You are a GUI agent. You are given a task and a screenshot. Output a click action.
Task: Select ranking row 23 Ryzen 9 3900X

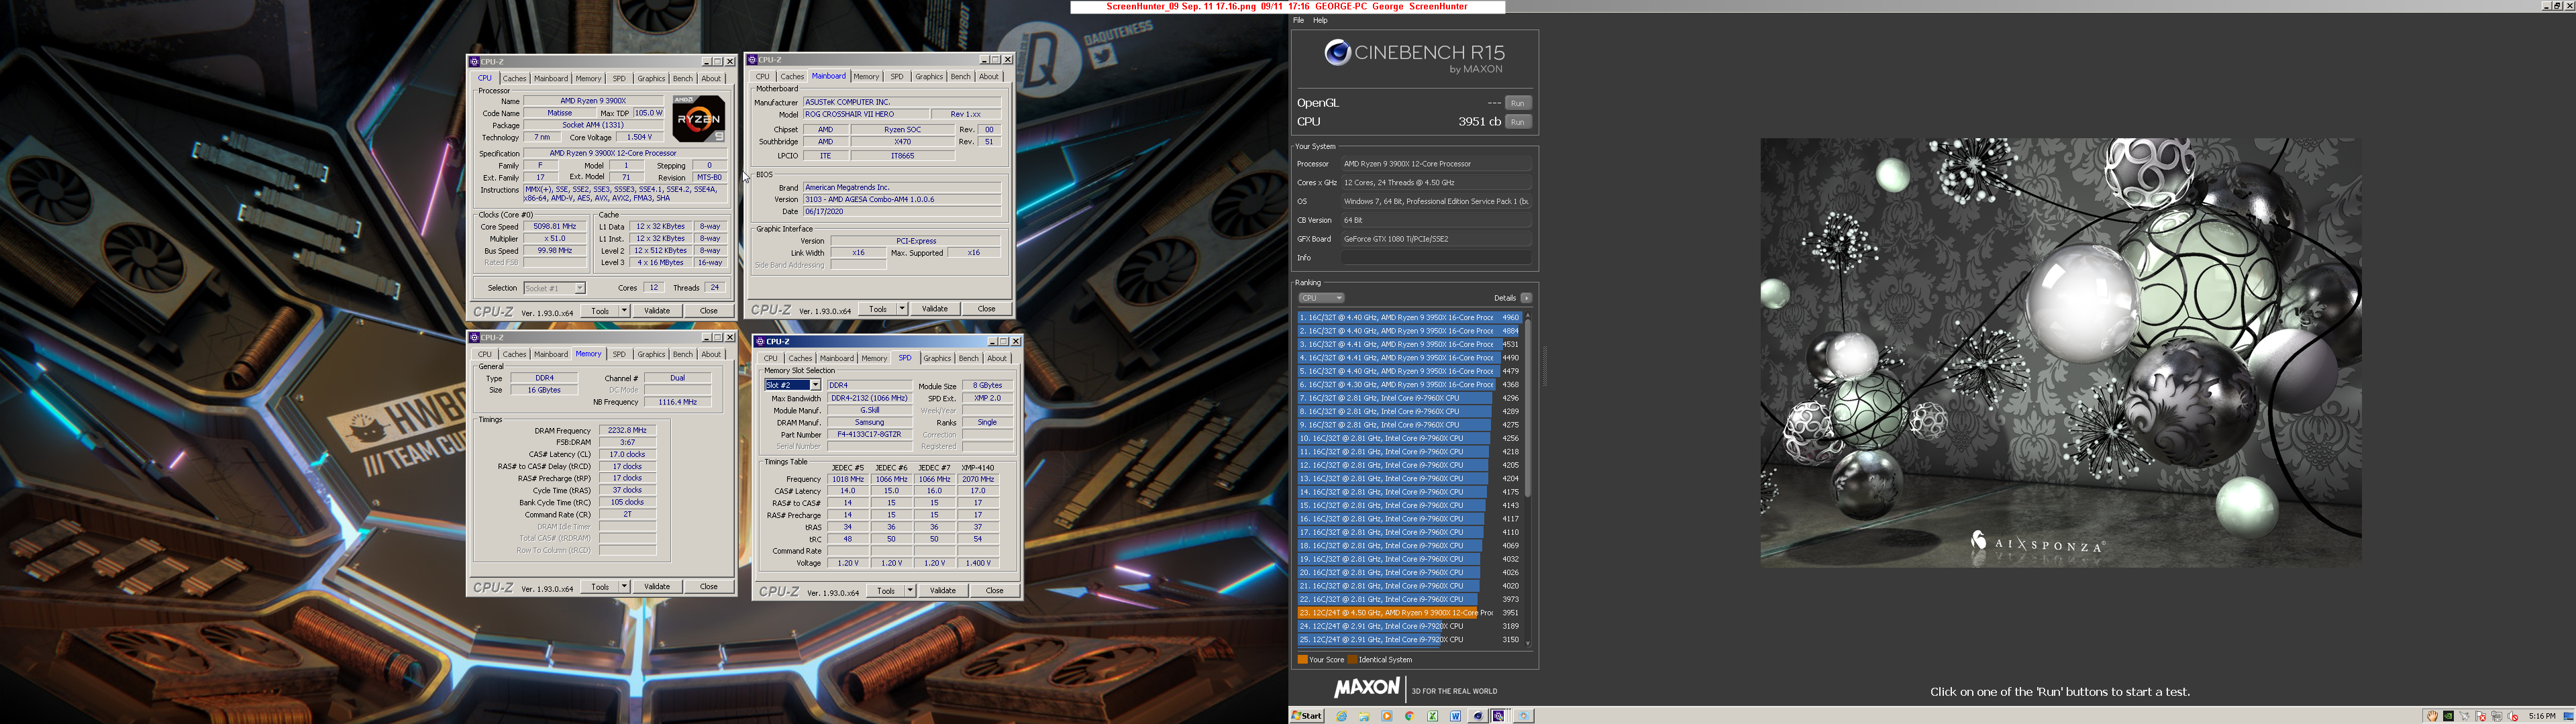tap(1409, 613)
